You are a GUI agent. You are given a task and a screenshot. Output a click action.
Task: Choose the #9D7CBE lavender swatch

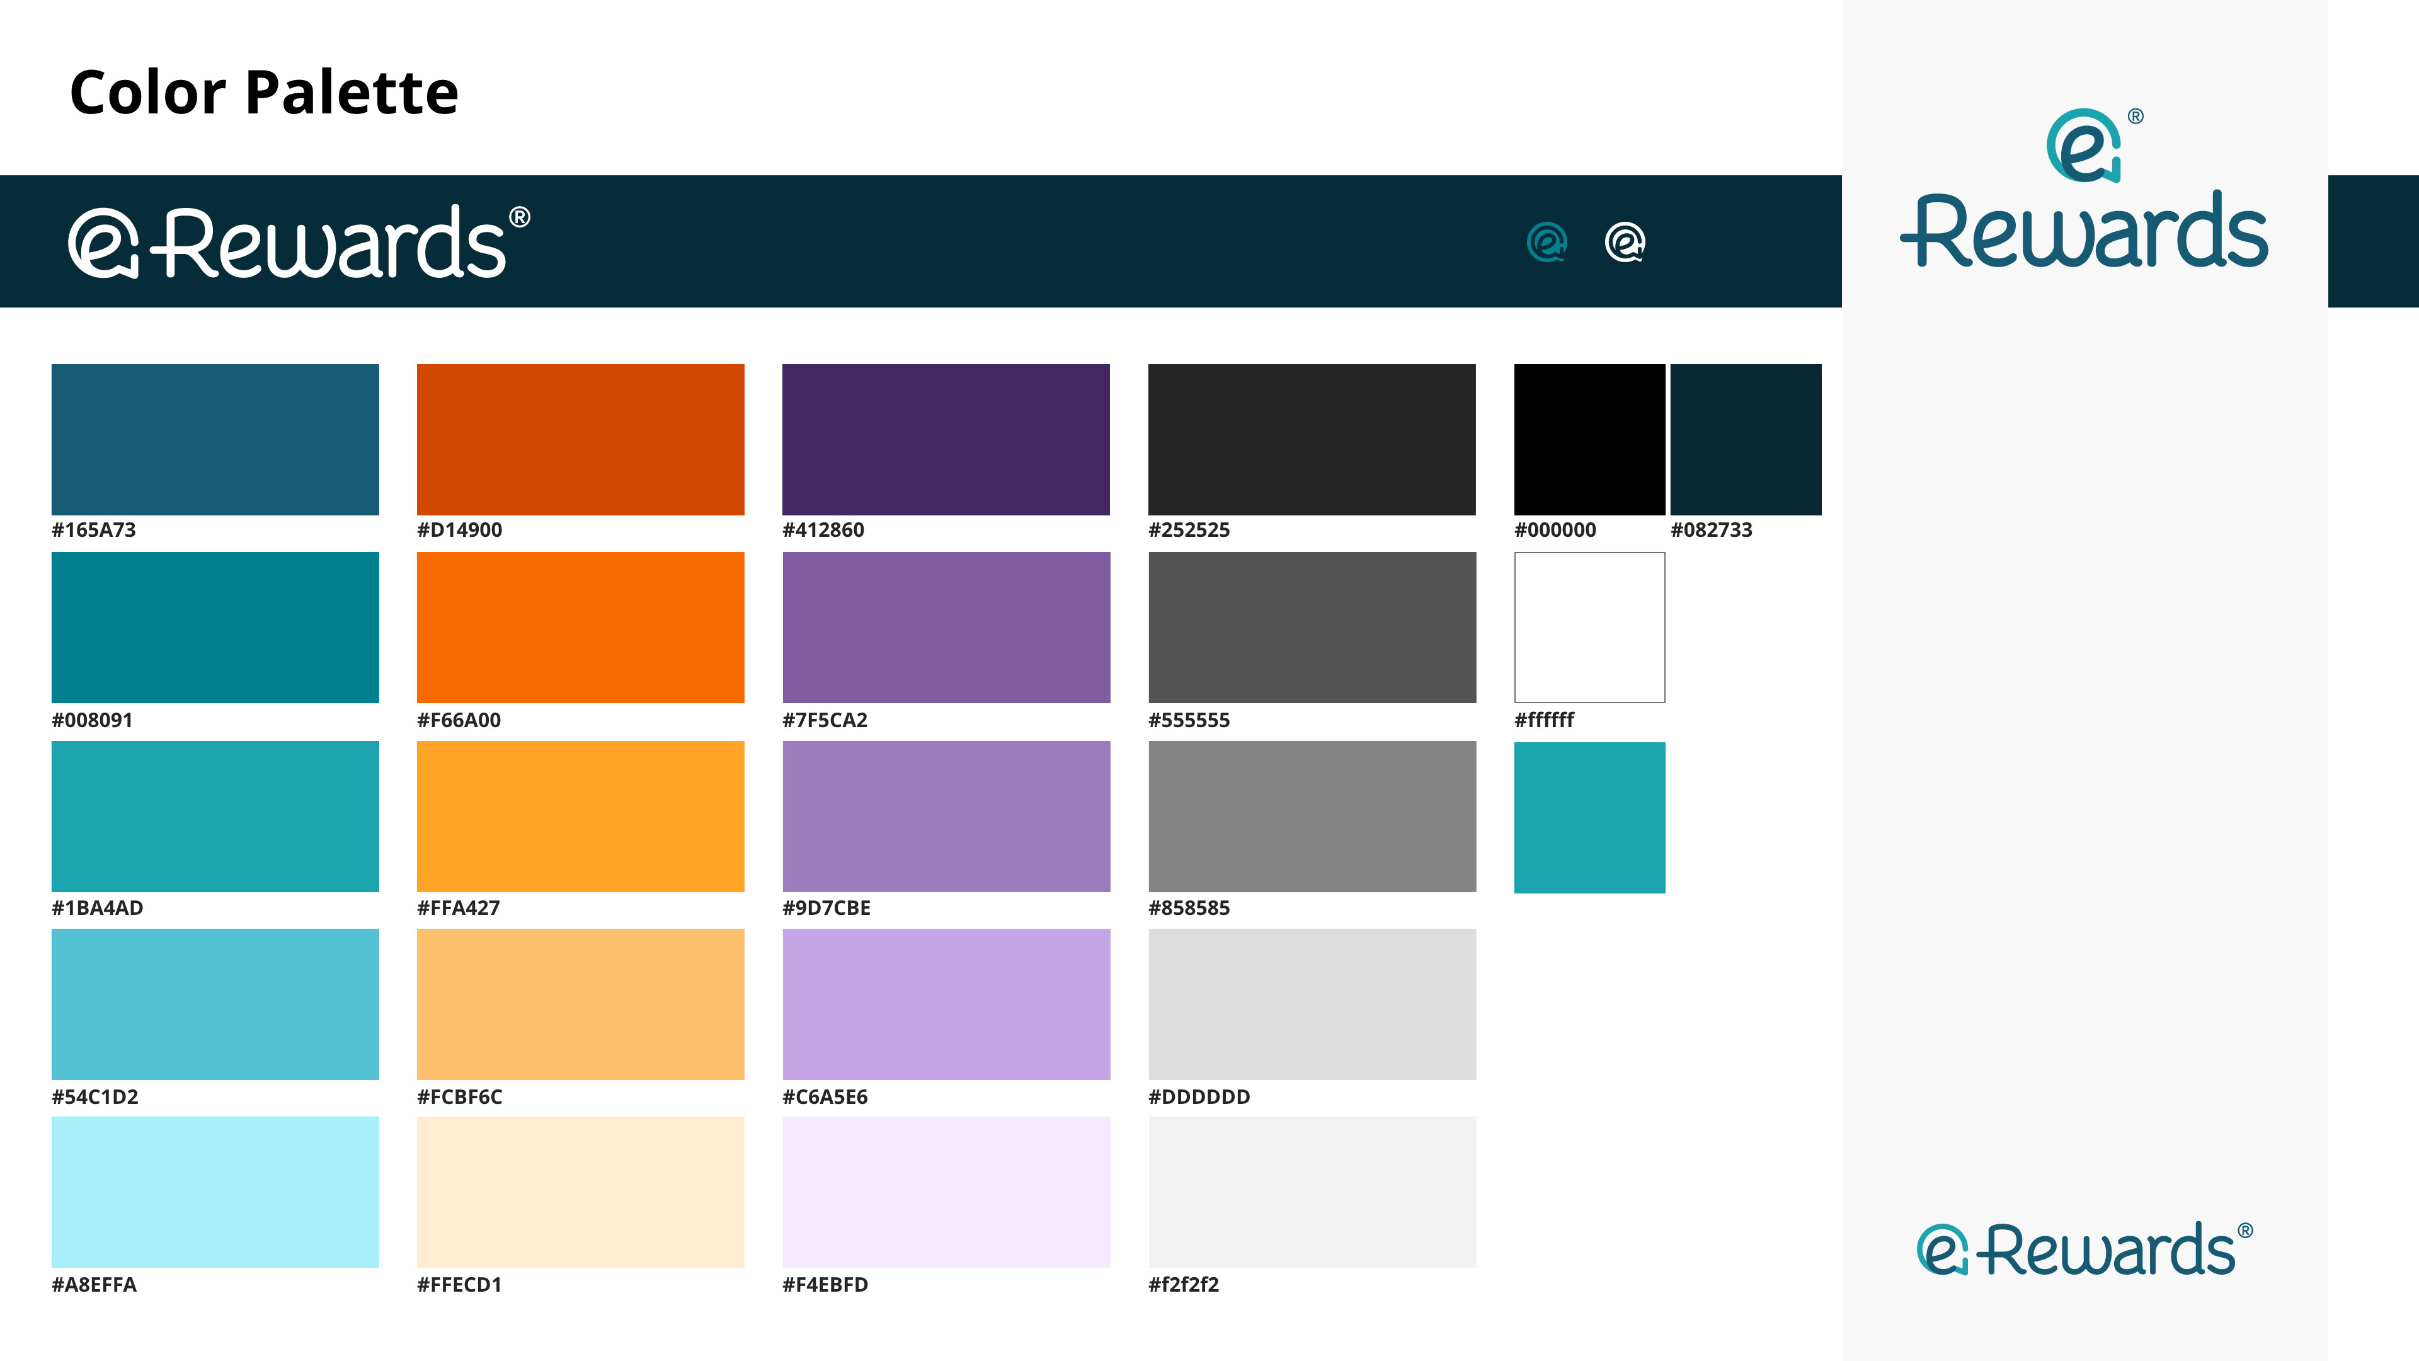946,815
